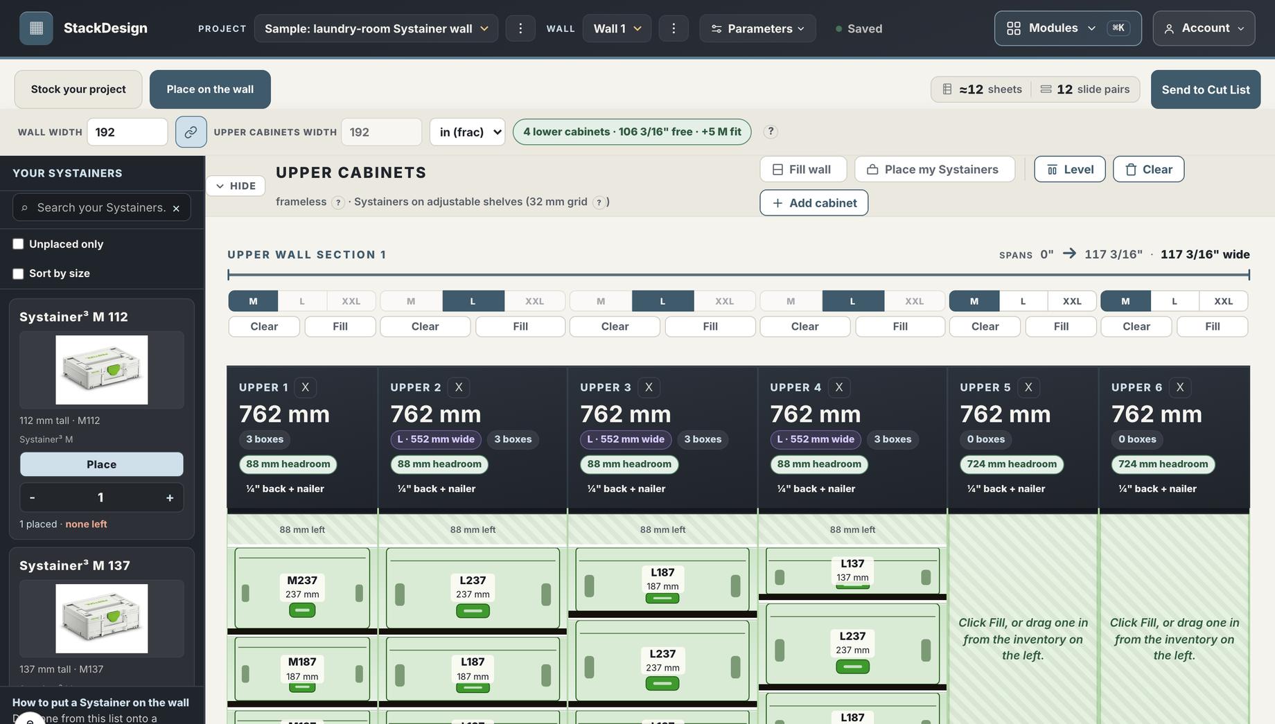Set Upper 5 size toggle to L
This screenshot has width=1275, height=724.
pyautogui.click(x=1023, y=301)
